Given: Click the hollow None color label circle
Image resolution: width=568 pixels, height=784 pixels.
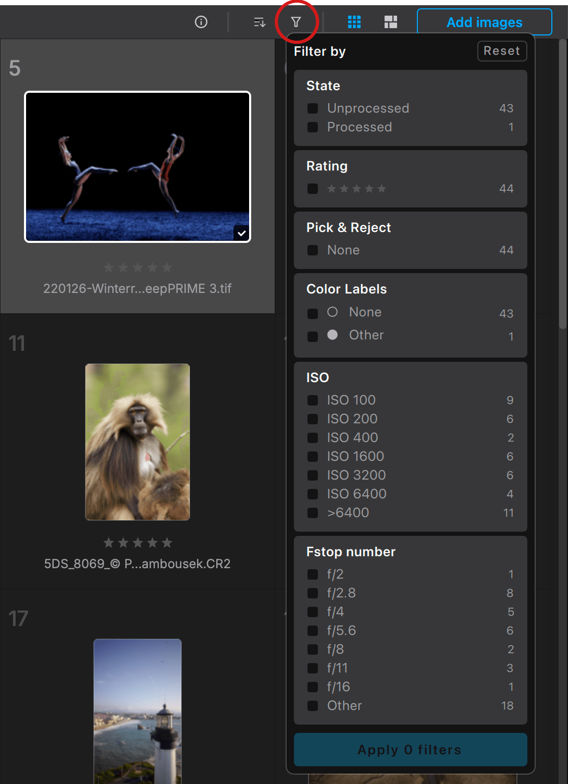Looking at the screenshot, I should coord(332,312).
